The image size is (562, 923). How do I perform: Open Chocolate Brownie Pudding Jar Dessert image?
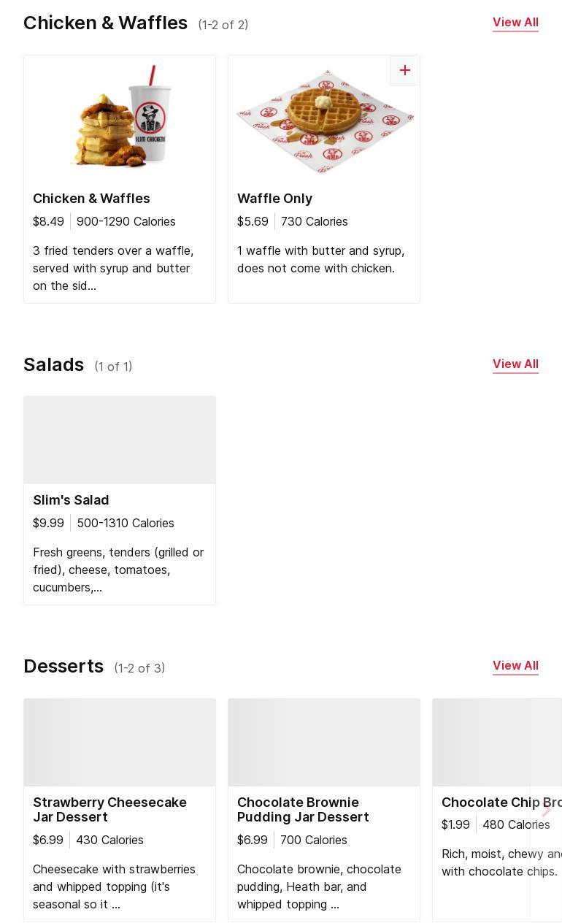(x=324, y=743)
